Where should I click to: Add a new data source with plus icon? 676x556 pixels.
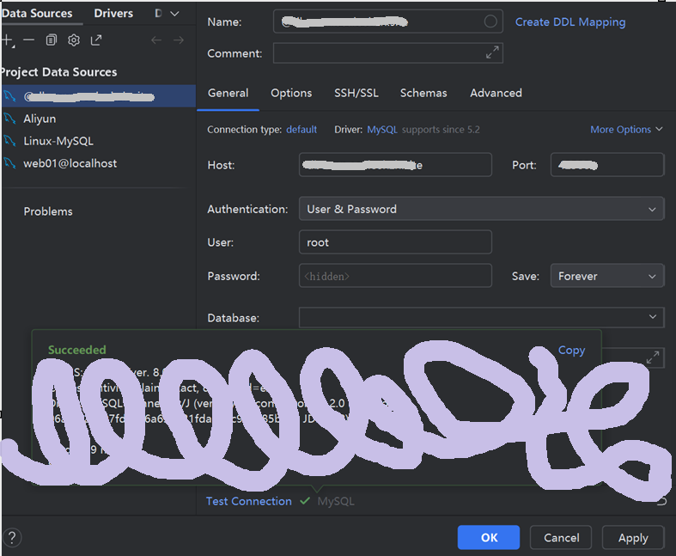click(7, 40)
